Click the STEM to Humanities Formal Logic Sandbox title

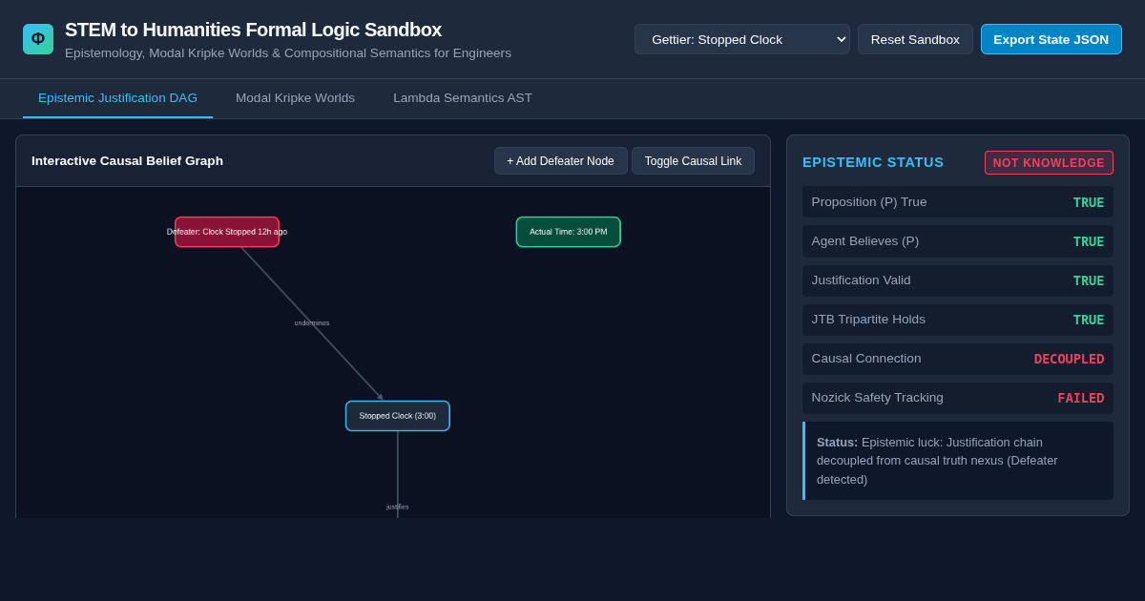tap(253, 30)
